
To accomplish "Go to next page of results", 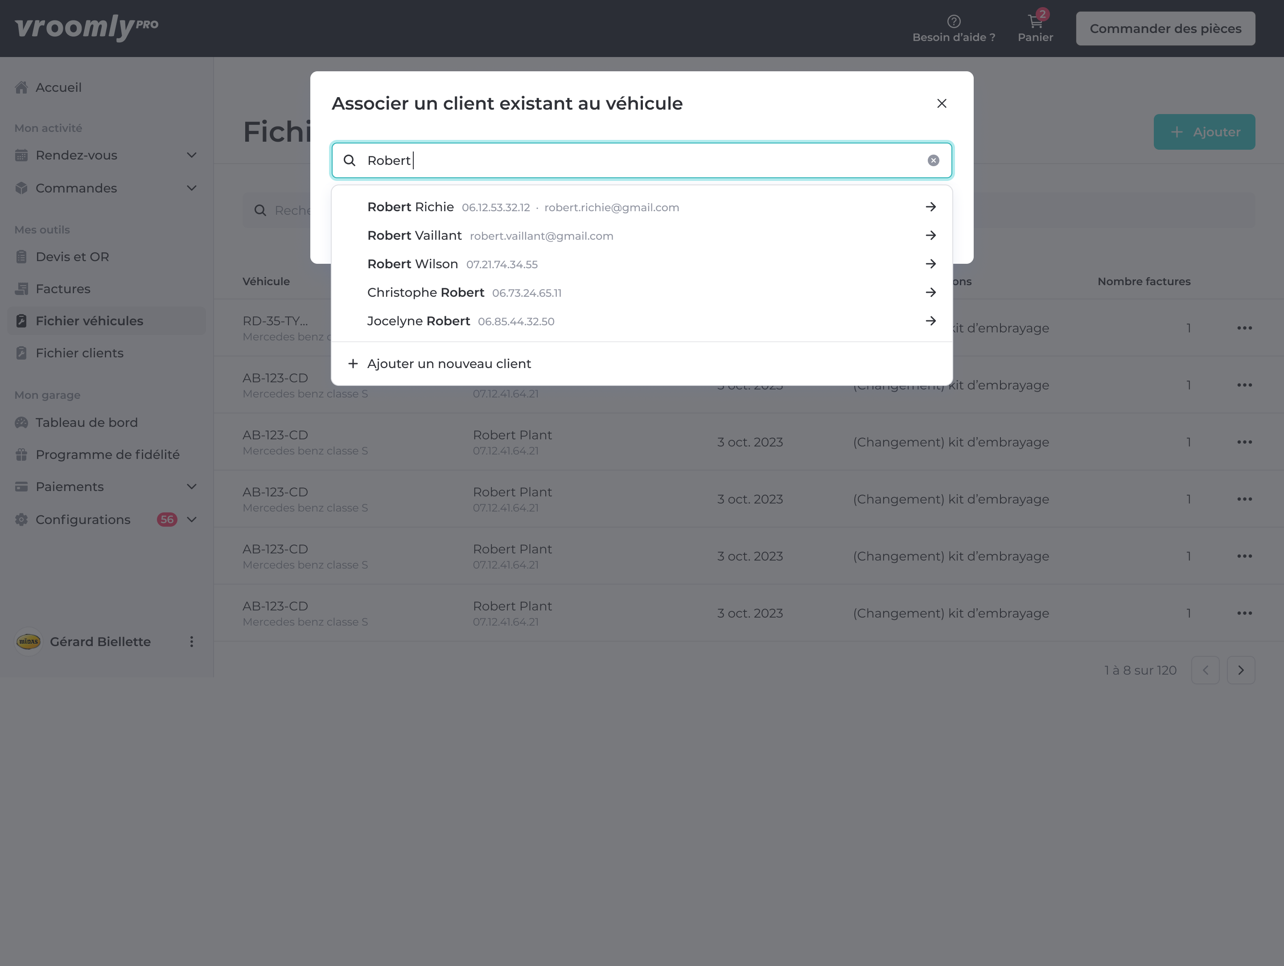I will pyautogui.click(x=1240, y=670).
